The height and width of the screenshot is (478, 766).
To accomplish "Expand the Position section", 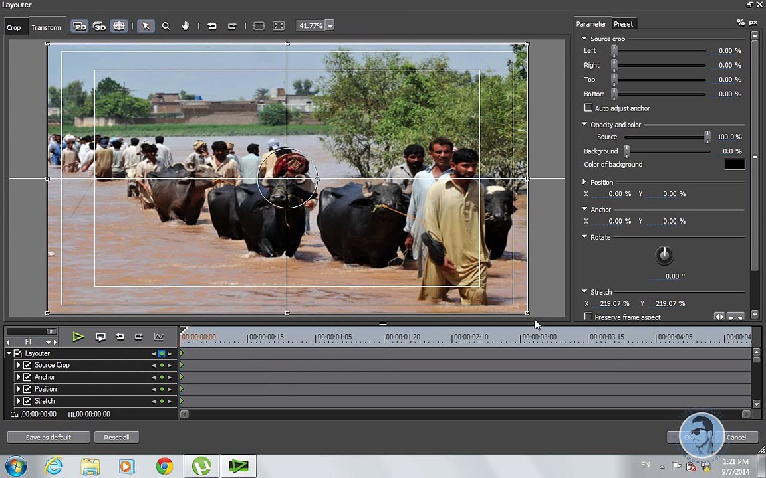I will [x=584, y=181].
